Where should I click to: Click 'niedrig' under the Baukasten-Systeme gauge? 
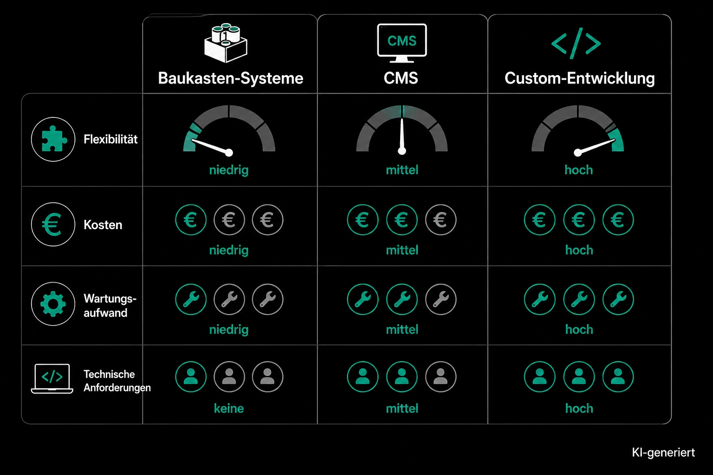point(229,170)
